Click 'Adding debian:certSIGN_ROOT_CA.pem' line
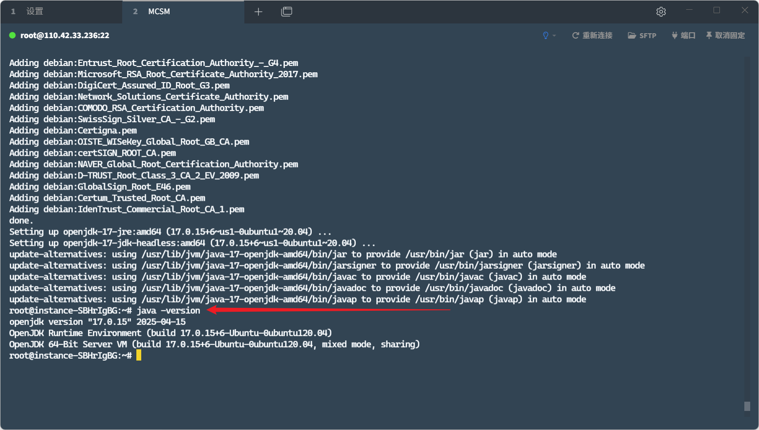Image resolution: width=759 pixels, height=430 pixels. tap(92, 153)
